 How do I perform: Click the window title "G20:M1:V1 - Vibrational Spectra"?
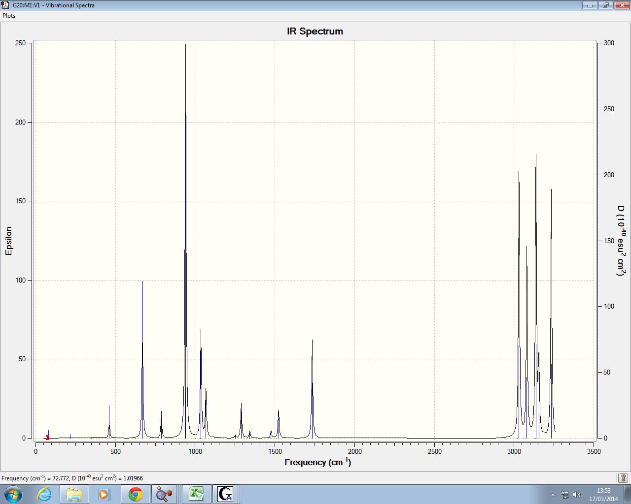[x=54, y=5]
